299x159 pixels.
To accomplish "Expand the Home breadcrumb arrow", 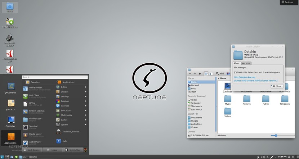I will click(219, 78).
